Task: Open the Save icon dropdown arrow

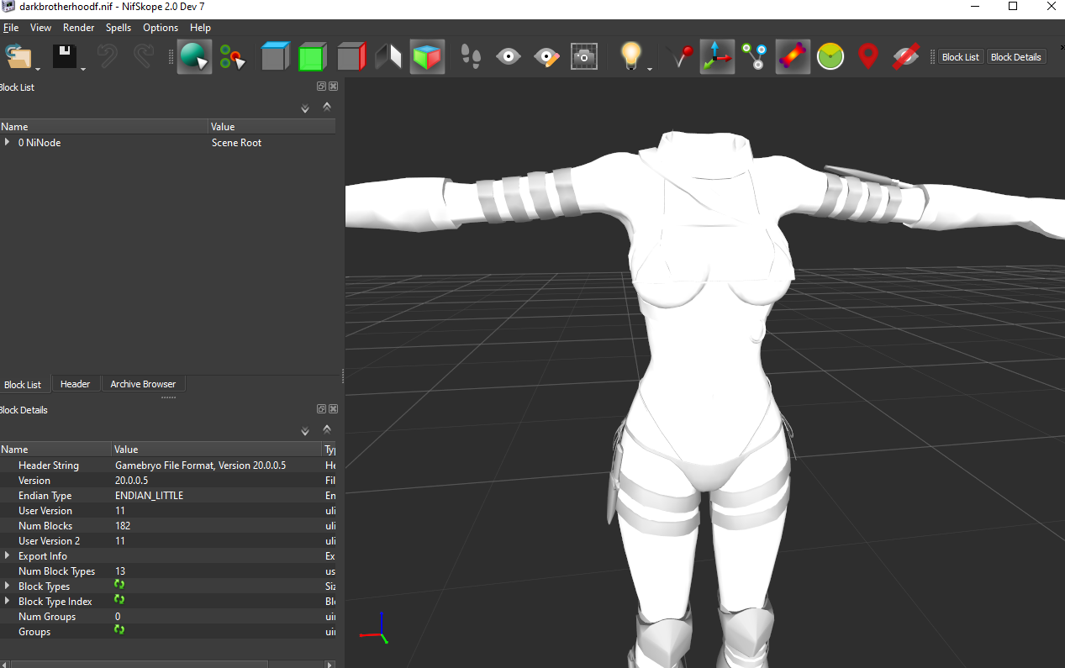Action: tap(83, 68)
